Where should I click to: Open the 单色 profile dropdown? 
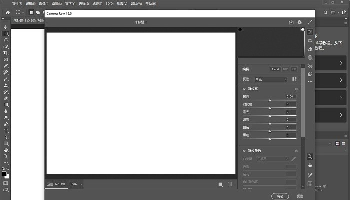coord(271,79)
